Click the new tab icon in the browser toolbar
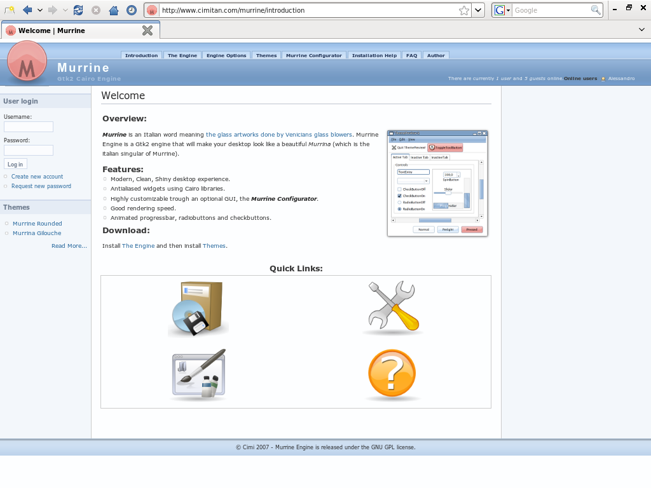Screen dimensions: 651x488 [x=9, y=10]
